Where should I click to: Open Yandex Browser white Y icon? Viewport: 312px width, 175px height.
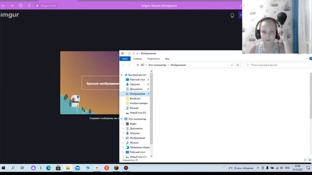pyautogui.click(x=97, y=168)
